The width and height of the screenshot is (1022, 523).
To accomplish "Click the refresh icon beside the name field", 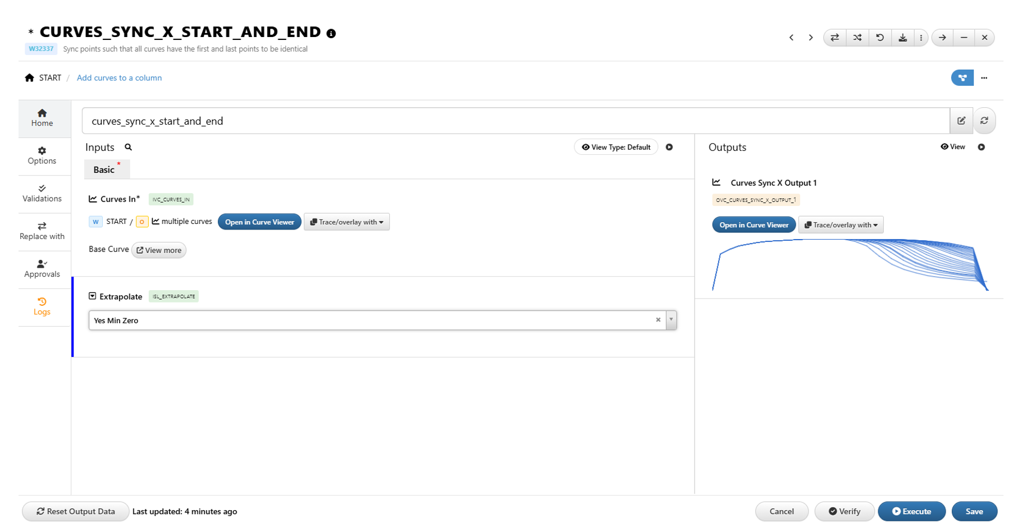I will 984,121.
